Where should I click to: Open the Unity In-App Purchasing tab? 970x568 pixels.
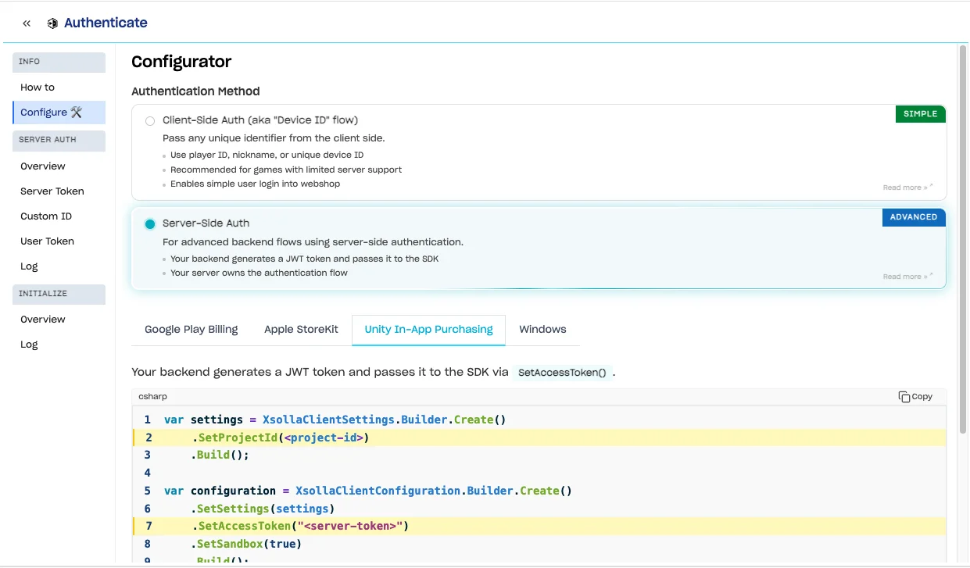click(x=428, y=330)
